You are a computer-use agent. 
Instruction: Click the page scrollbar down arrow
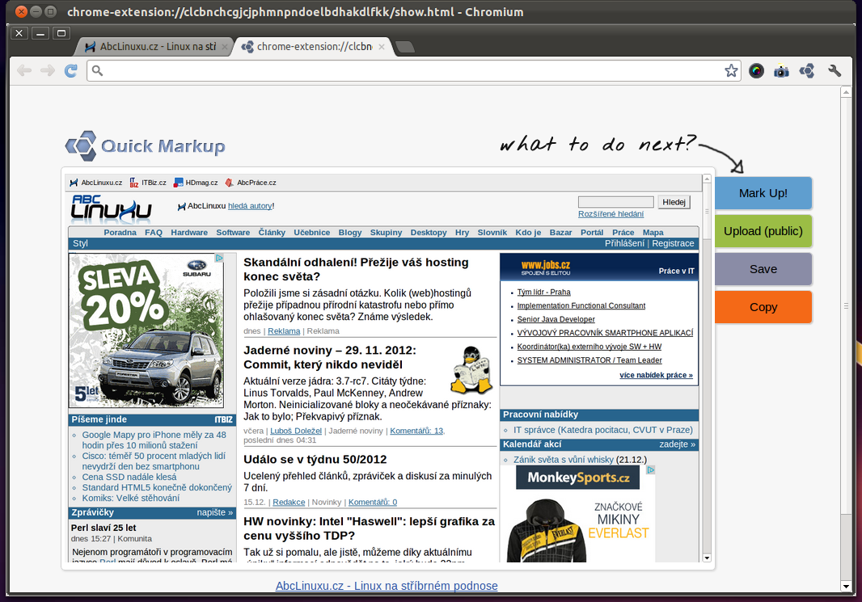coord(846,586)
